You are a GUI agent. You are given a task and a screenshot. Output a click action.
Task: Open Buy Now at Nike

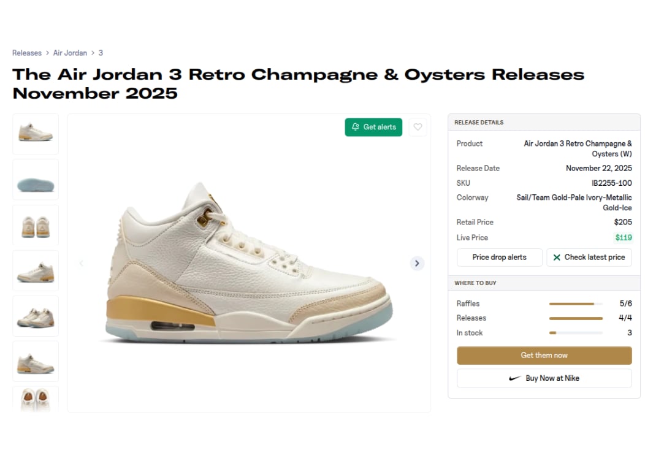point(544,378)
